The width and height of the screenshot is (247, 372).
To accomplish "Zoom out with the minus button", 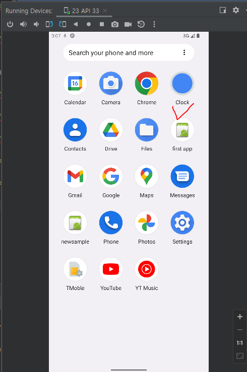I will 240,330.
